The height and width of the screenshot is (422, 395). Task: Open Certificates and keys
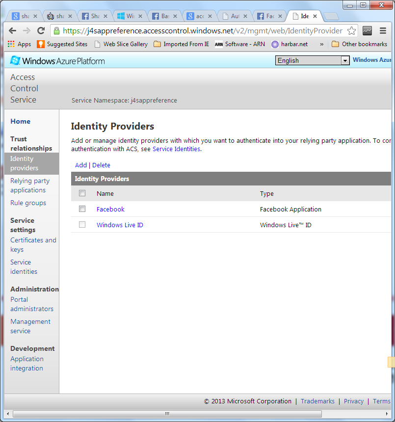click(x=33, y=245)
